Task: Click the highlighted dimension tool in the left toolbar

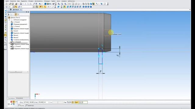Action: pyautogui.click(x=5, y=35)
